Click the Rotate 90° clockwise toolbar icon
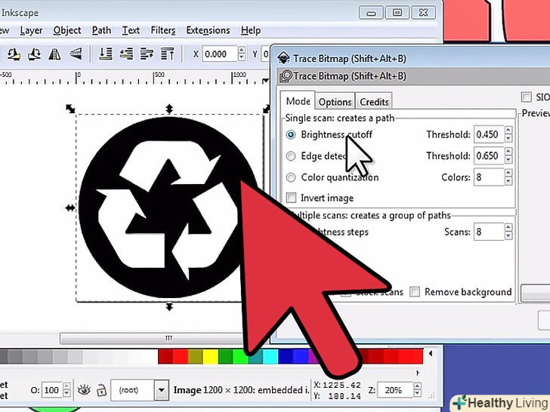The height and width of the screenshot is (412, 550). (34, 54)
